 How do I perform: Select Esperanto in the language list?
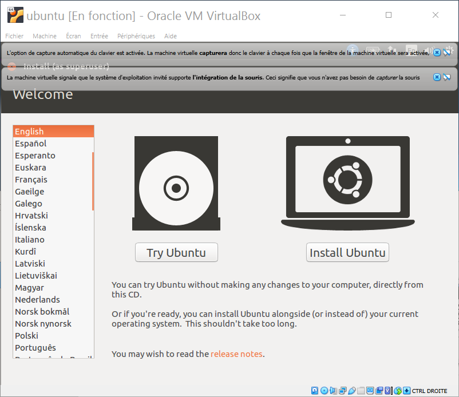click(x=53, y=156)
